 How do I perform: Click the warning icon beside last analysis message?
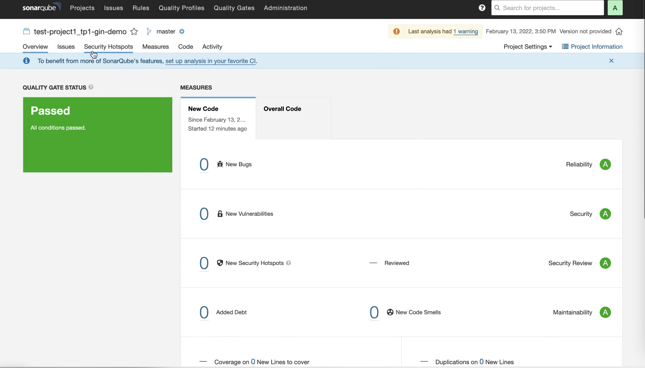[397, 31]
